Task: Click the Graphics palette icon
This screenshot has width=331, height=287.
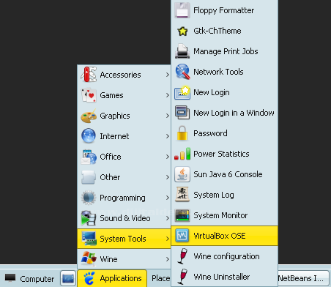Action: tap(89, 116)
